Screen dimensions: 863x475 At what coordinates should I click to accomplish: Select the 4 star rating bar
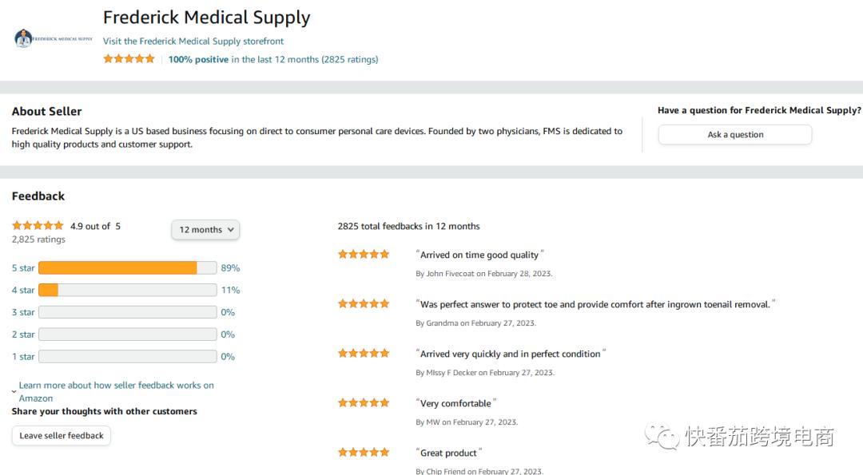pos(127,291)
